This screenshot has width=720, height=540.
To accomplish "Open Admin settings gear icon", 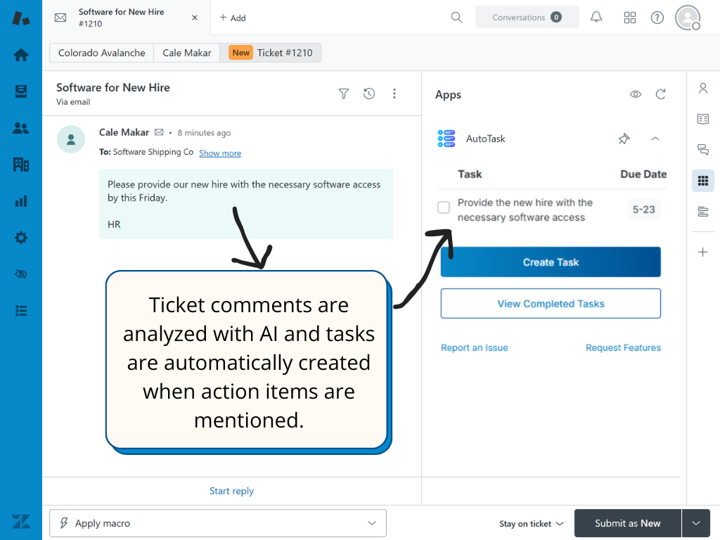I will [x=21, y=238].
